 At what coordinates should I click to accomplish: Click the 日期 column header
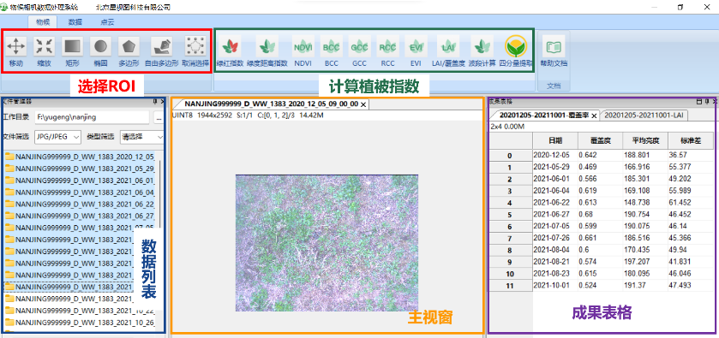pos(555,140)
